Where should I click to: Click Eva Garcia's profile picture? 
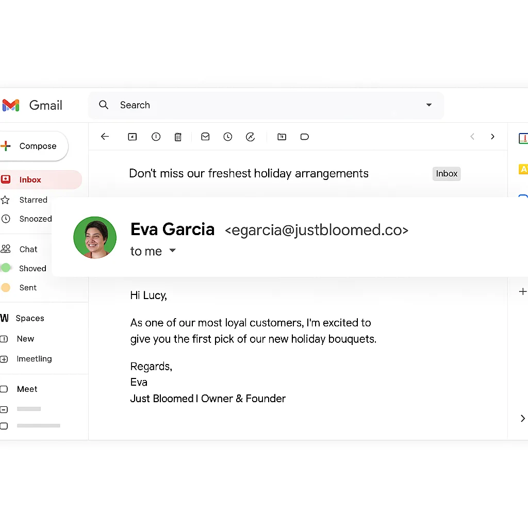tap(95, 237)
